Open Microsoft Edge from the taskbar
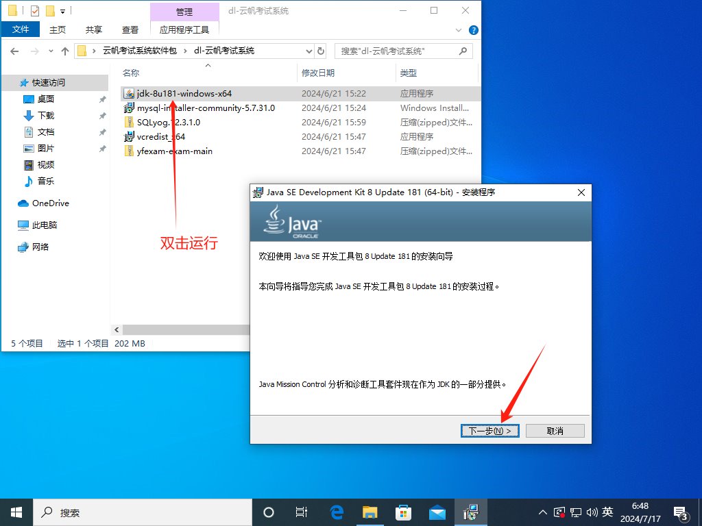This screenshot has width=702, height=526. click(337, 512)
